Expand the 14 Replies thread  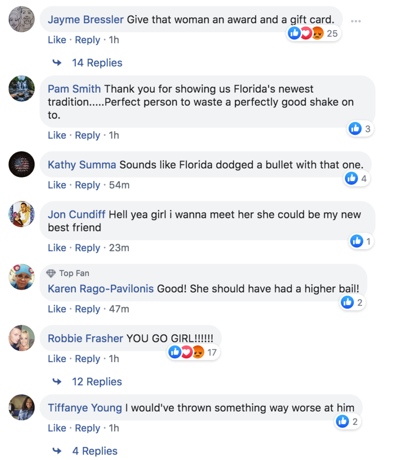(97, 63)
